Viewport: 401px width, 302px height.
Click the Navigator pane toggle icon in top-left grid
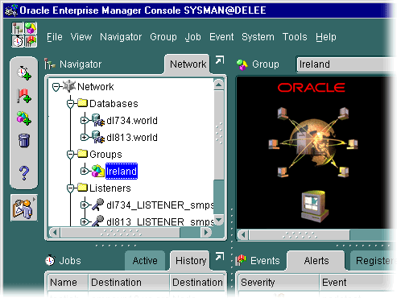coord(18,28)
